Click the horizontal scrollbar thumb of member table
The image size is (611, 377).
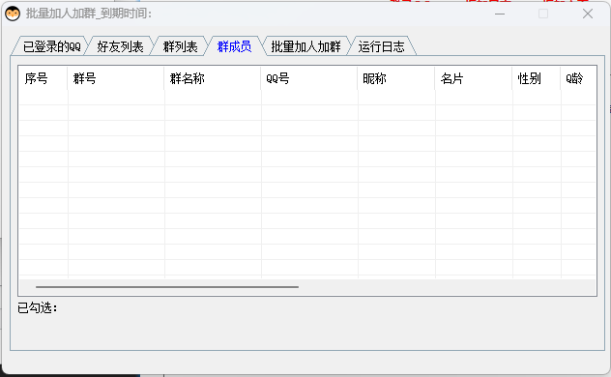[167, 287]
